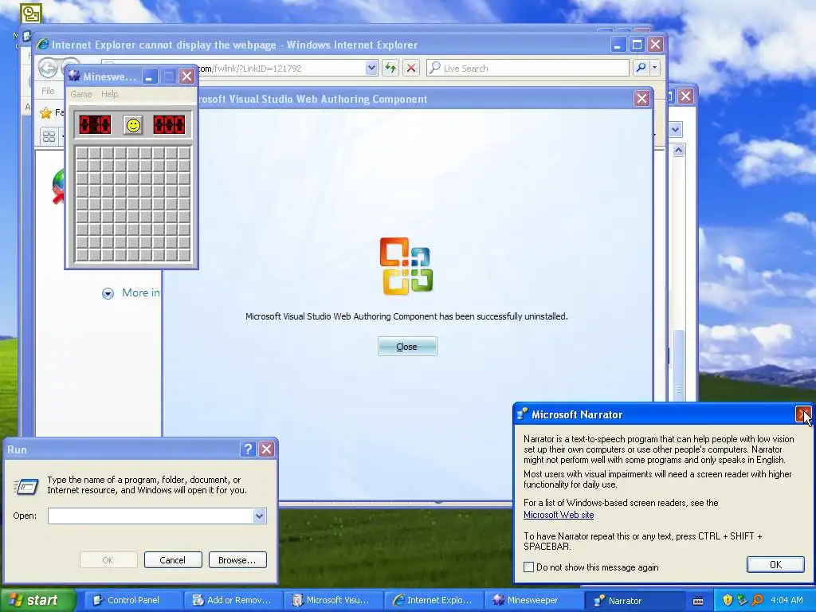The image size is (816, 612).
Task: Click the Run program icon
Action: pos(26,487)
